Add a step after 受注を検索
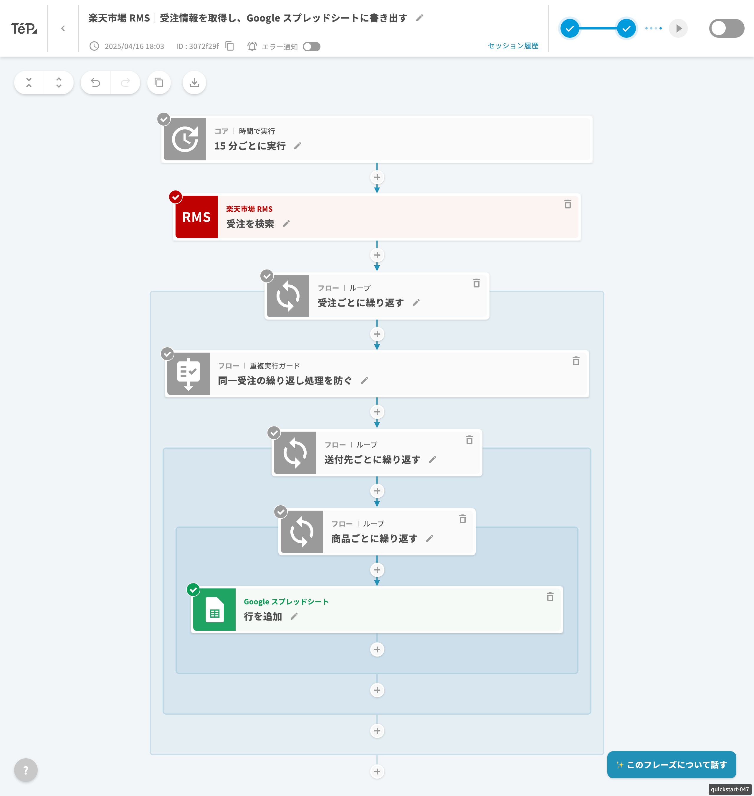This screenshot has height=796, width=754. [377, 255]
